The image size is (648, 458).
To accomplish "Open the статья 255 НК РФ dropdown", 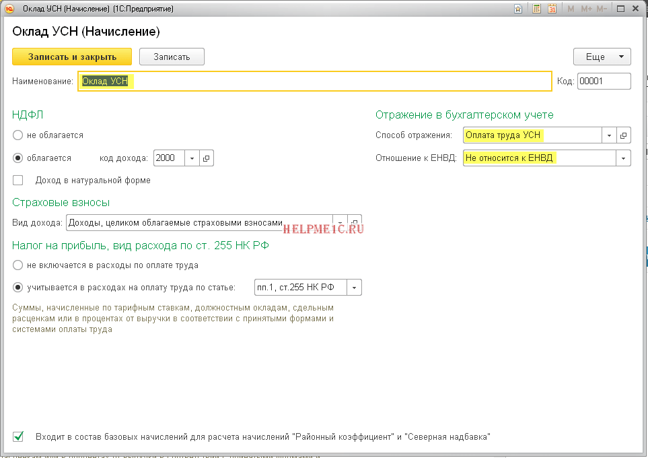I will pyautogui.click(x=355, y=288).
